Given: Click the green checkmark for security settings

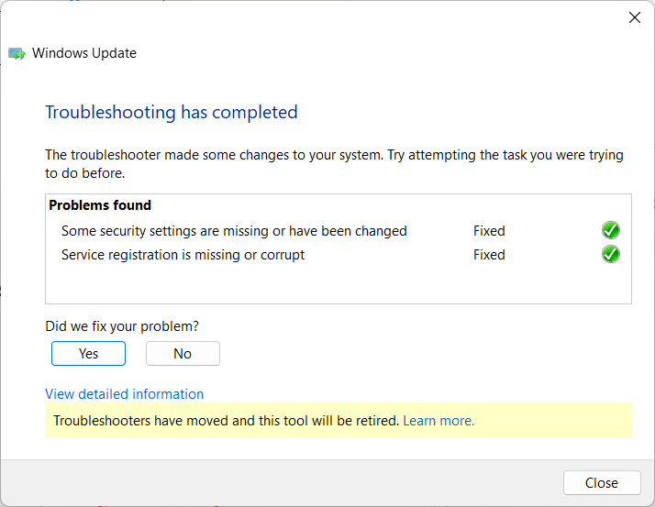Looking at the screenshot, I should pyautogui.click(x=610, y=230).
